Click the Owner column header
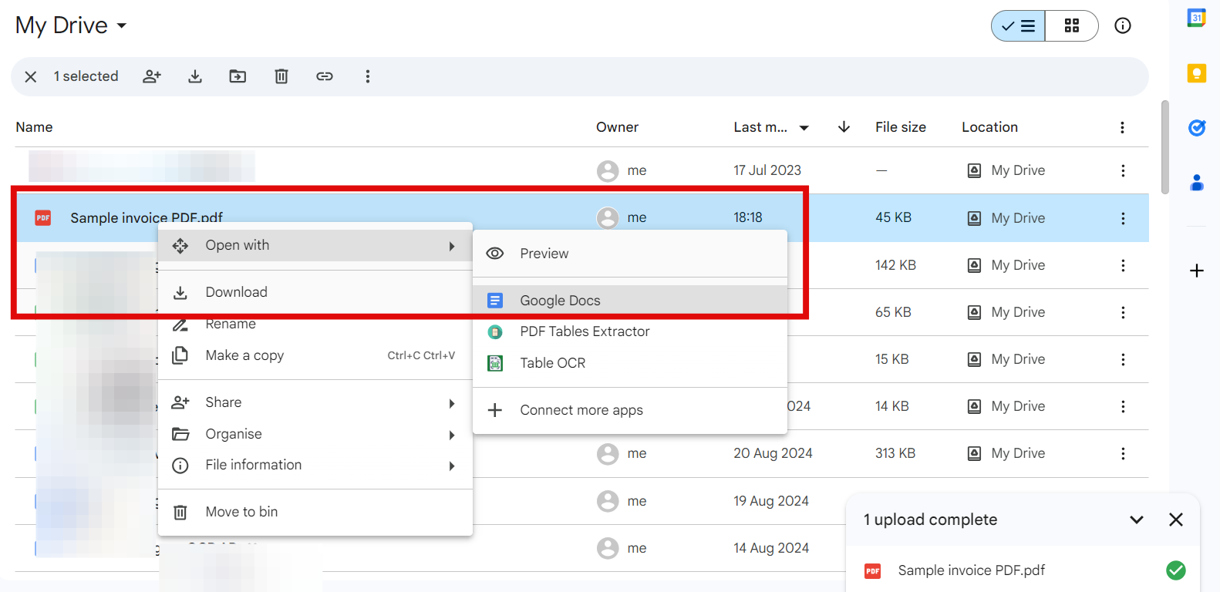Image resolution: width=1220 pixels, height=592 pixels. (x=617, y=127)
